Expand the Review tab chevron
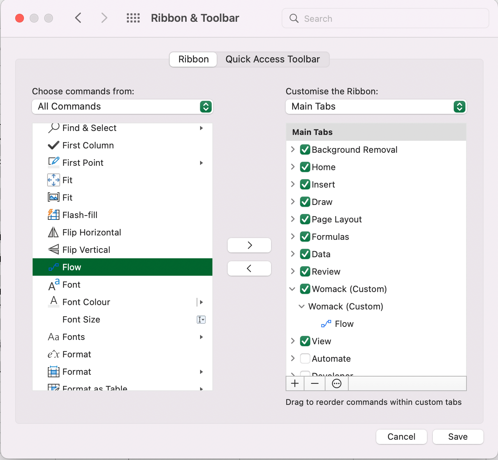 click(293, 271)
